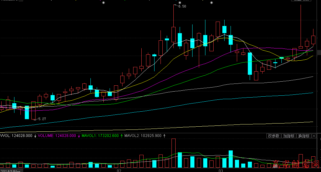This screenshot has width=321, height=172.
Task: Click the star marker above the 6.58 high
Action: (x=175, y=3)
